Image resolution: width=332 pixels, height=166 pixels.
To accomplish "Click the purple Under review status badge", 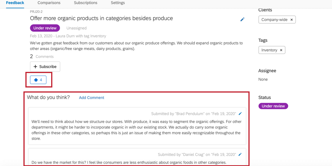I will click(x=45, y=28).
